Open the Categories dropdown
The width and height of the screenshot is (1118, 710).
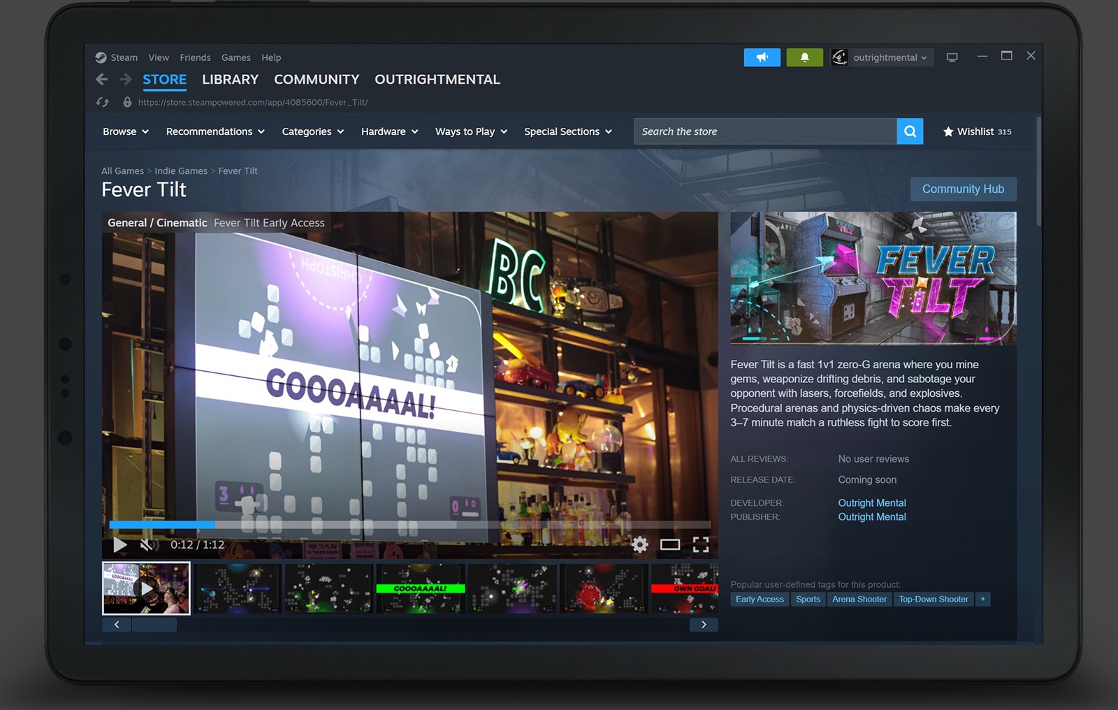coord(313,131)
